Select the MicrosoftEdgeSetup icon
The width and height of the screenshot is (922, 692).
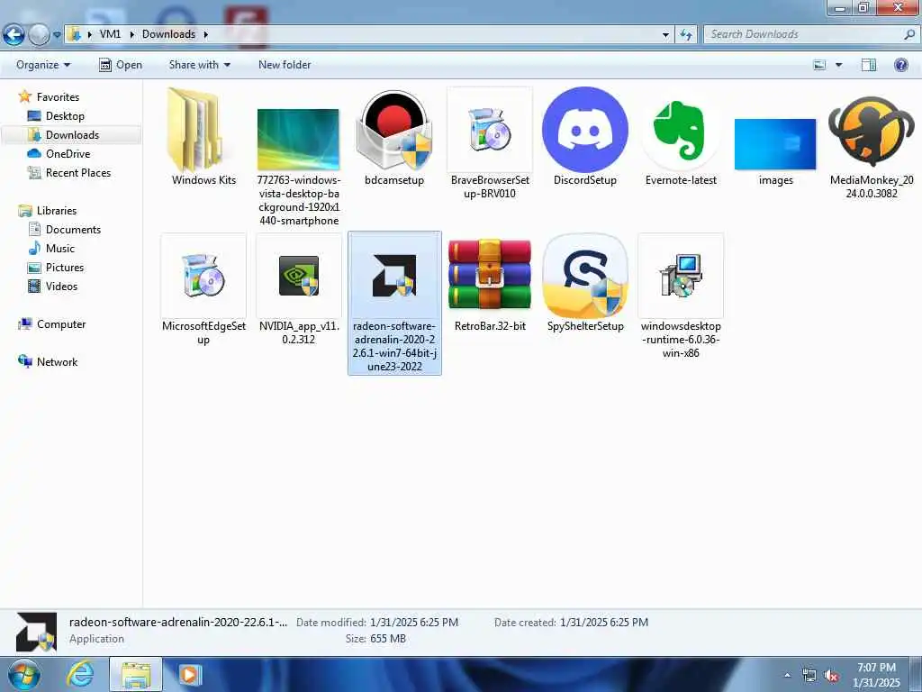coord(203,276)
